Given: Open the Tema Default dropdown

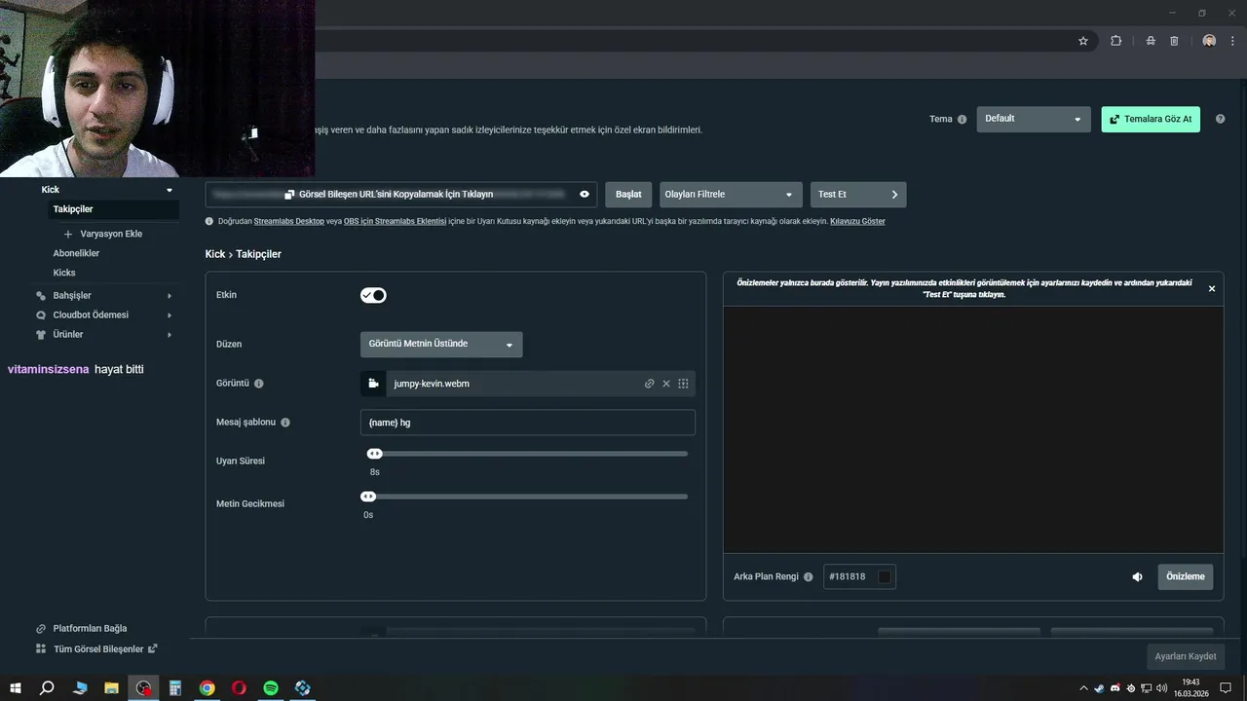Looking at the screenshot, I should click(1034, 119).
